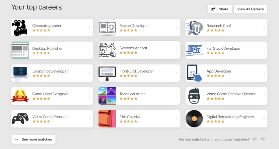Click the Video Game Creative Director VR icon
Screen dimensions: 279x149
pyautogui.click(x=194, y=96)
